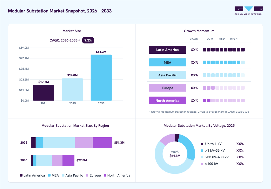The image size is (271, 189).
Task: Click the Market, By Voltage, 2025 title
Action: coord(199,126)
